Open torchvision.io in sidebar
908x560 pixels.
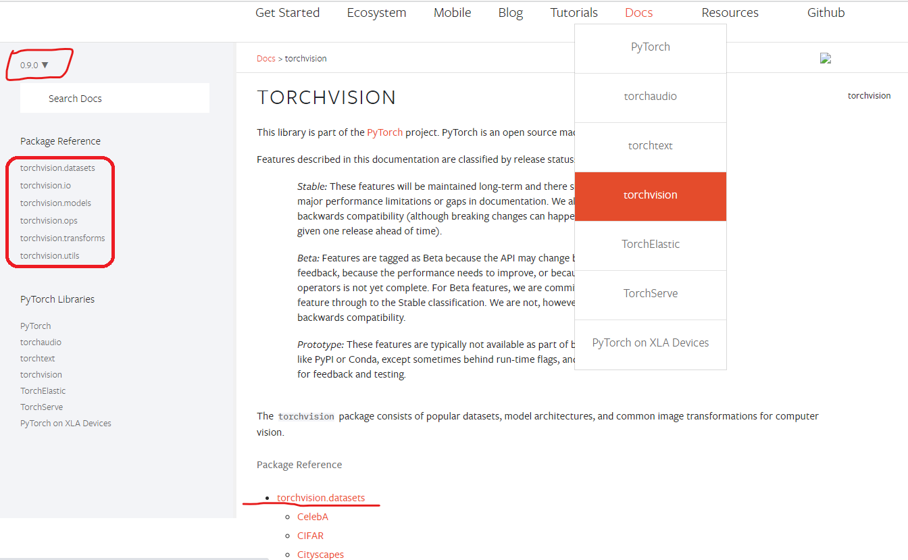coord(45,186)
